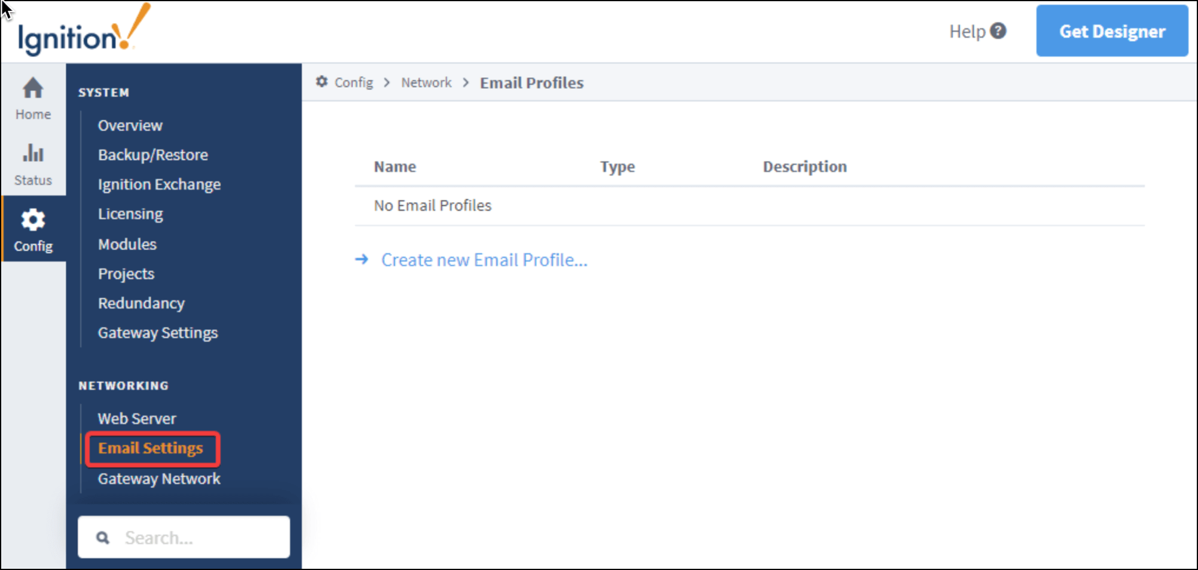Open the Overview menu item
1198x570 pixels.
pos(130,125)
